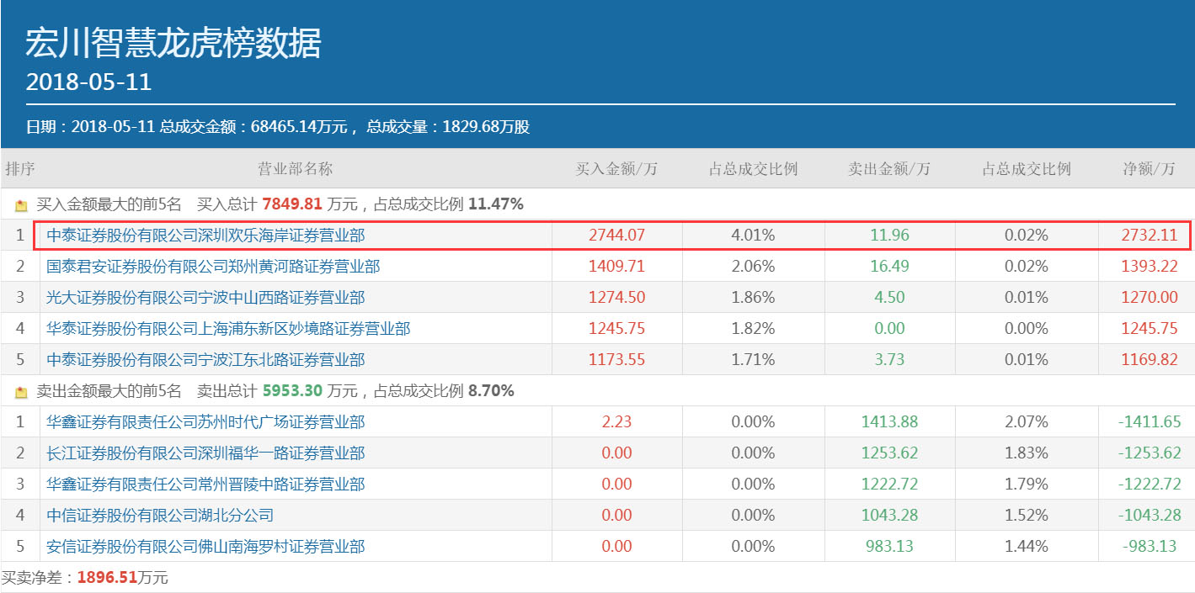Click net amount cell 1270.00
The width and height of the screenshot is (1195, 593).
coord(1149,298)
